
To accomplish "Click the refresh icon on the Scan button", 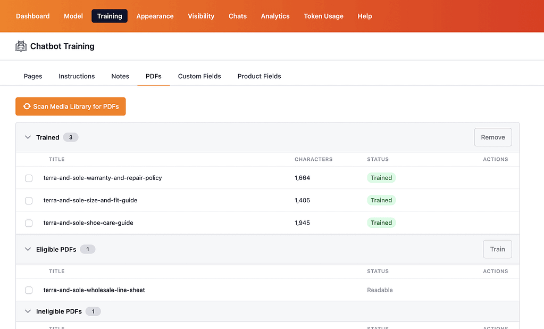I will 27,106.
